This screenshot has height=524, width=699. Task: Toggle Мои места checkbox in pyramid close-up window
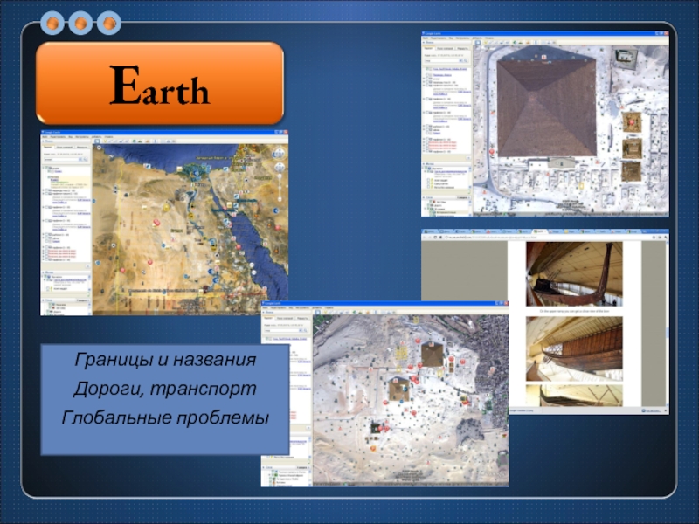pyautogui.click(x=426, y=168)
